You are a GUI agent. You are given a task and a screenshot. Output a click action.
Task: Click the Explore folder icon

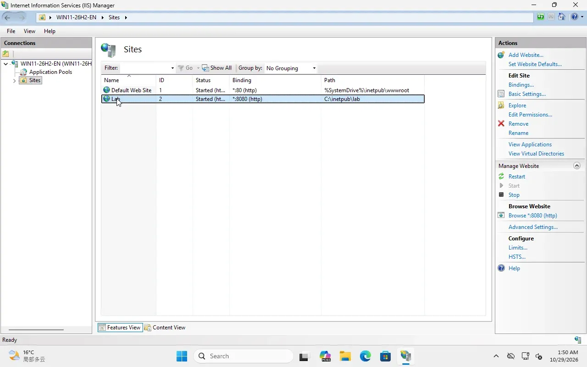click(501, 105)
